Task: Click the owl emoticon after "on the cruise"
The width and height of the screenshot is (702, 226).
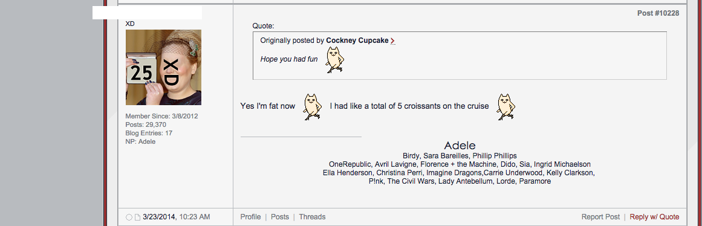Action: click(506, 106)
